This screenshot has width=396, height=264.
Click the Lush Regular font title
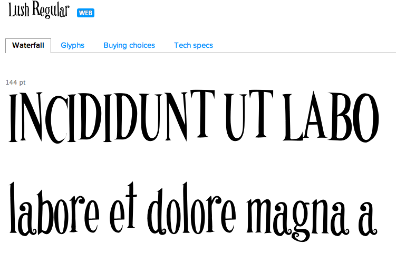pyautogui.click(x=38, y=10)
